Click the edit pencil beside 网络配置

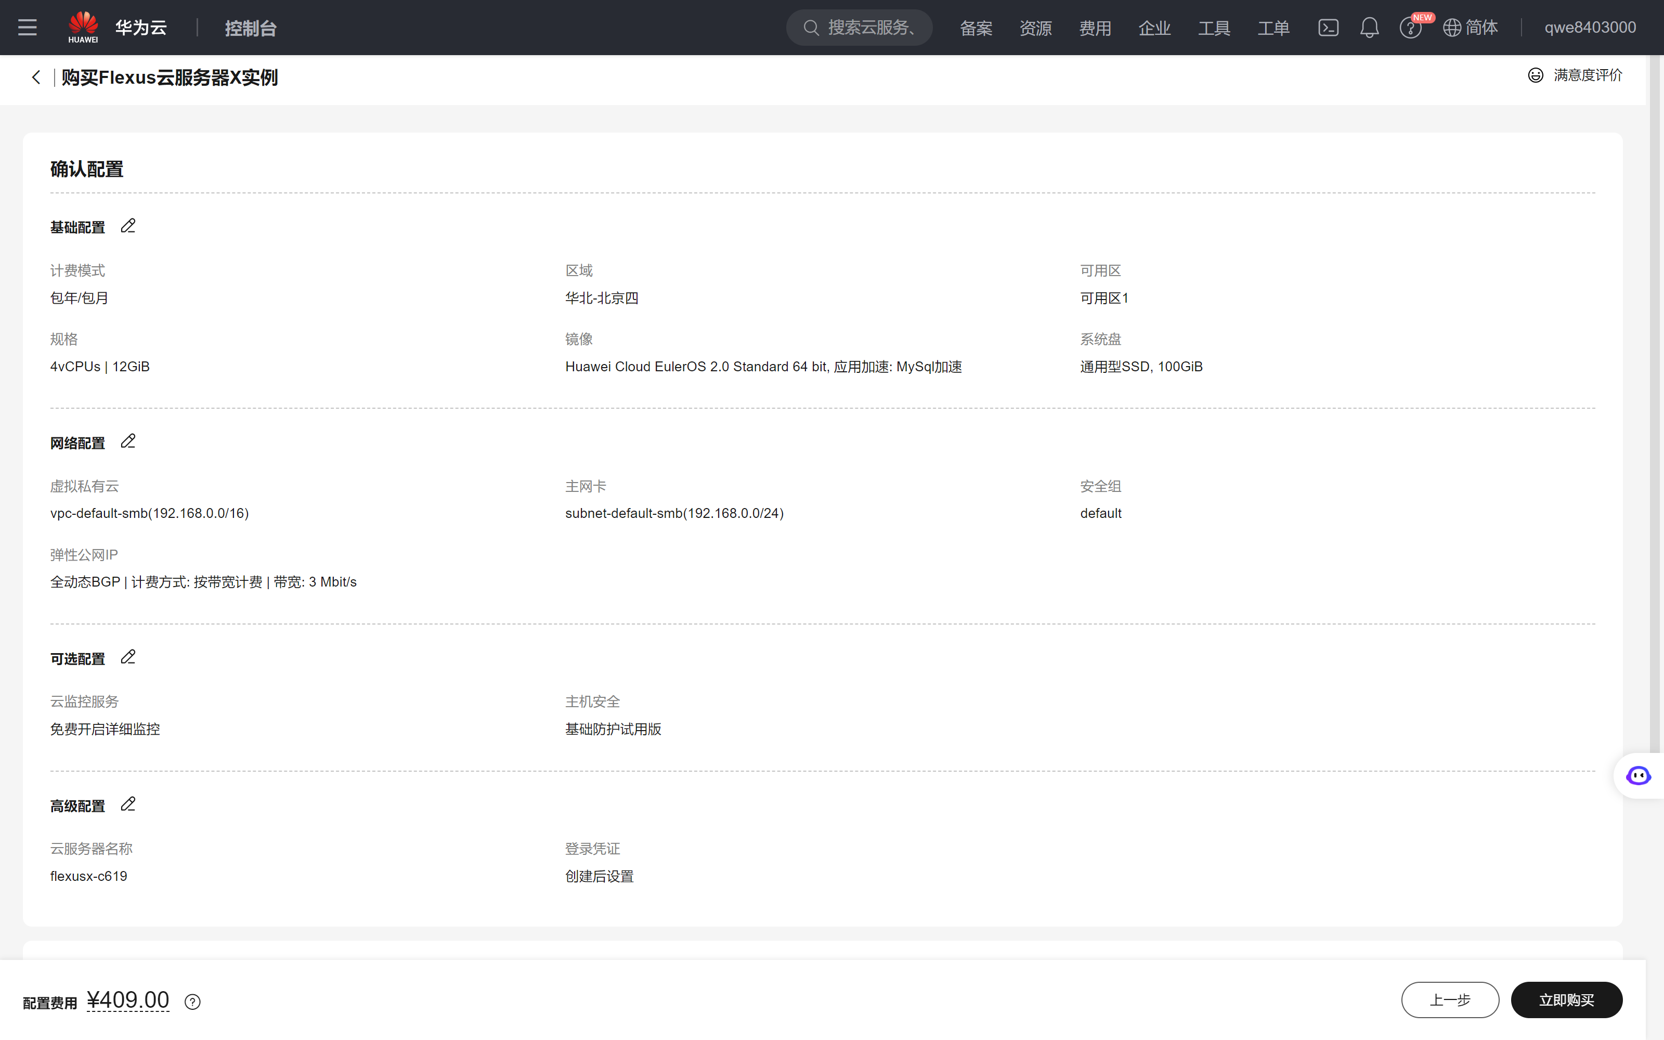click(x=128, y=441)
